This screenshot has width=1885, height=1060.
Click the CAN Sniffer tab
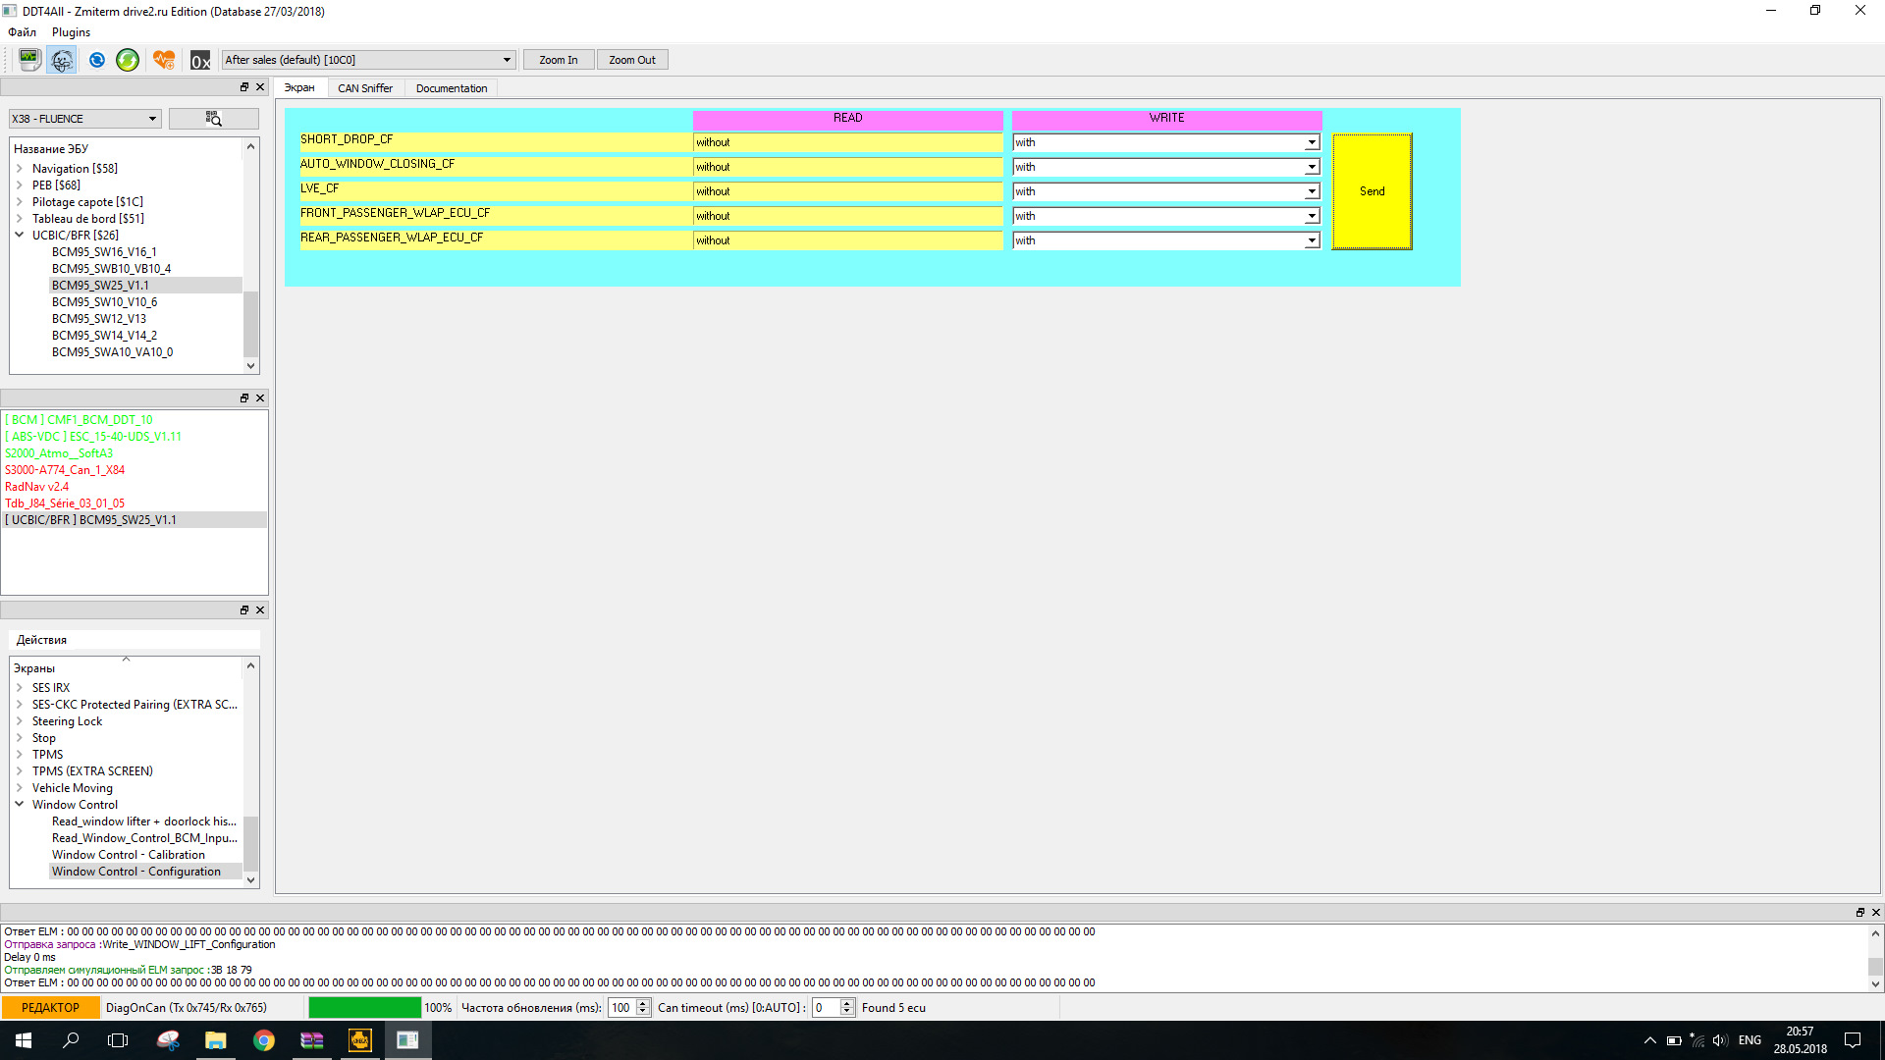click(x=364, y=86)
